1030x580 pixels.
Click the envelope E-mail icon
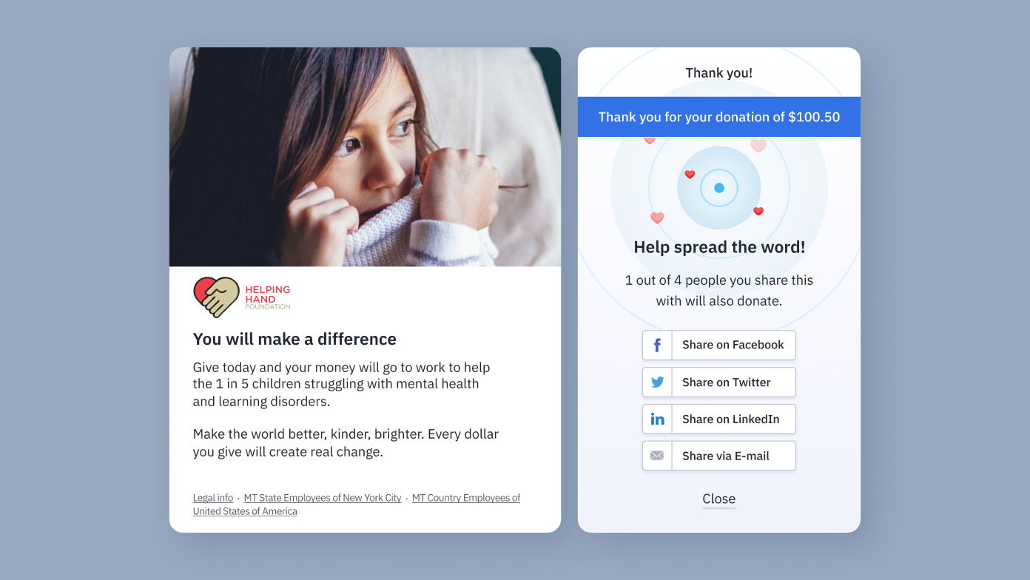(x=657, y=456)
